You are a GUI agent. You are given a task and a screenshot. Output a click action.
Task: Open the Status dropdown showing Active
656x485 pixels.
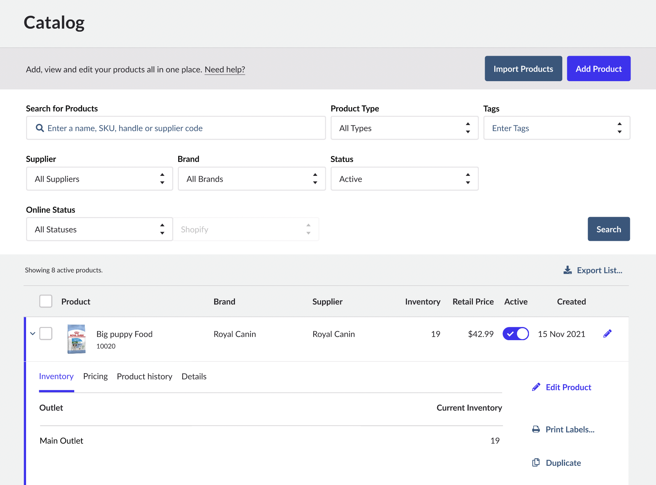click(x=404, y=179)
